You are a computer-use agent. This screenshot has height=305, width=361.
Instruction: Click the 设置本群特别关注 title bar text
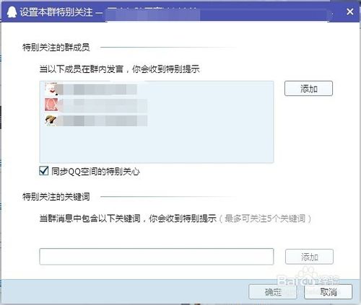point(56,12)
